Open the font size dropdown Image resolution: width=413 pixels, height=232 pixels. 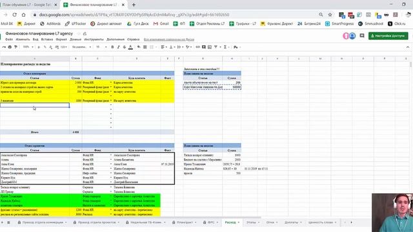tap(101, 47)
